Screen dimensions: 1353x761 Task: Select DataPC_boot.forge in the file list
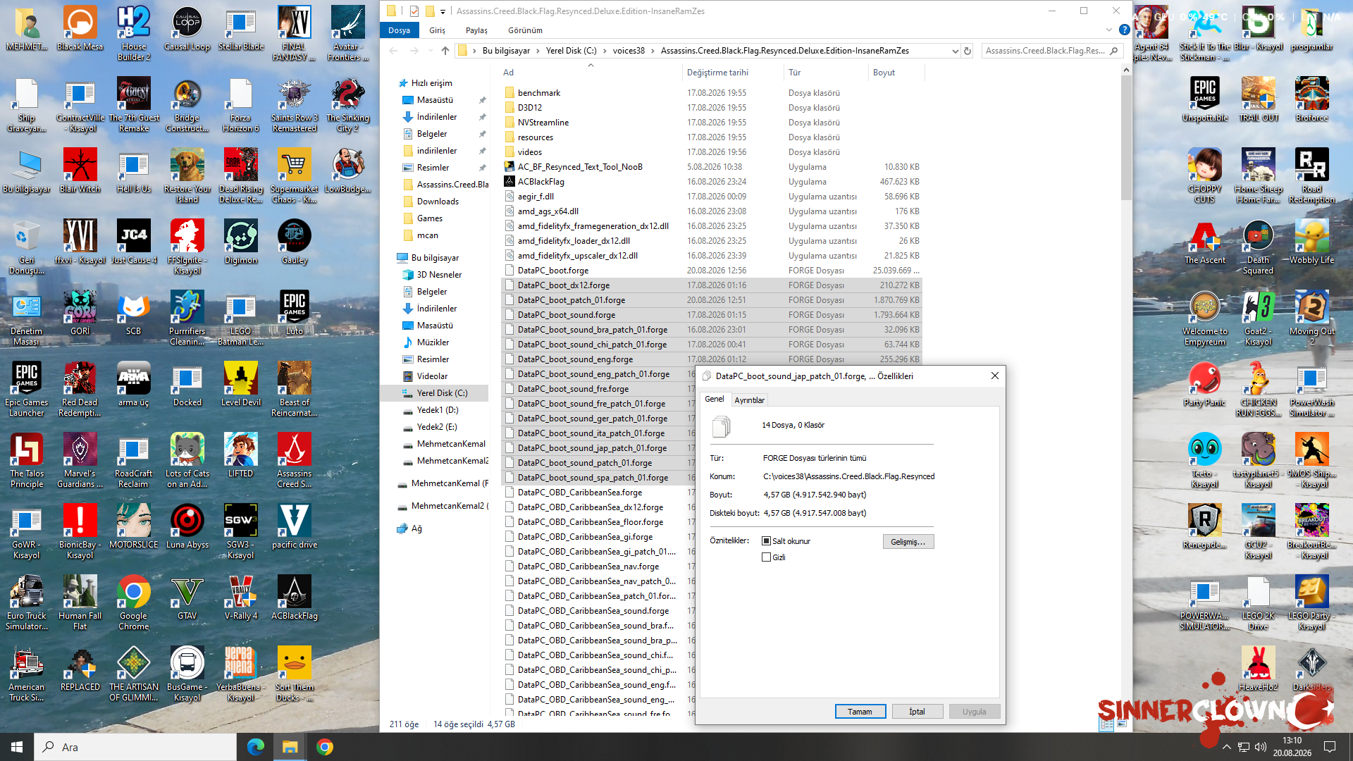point(552,271)
